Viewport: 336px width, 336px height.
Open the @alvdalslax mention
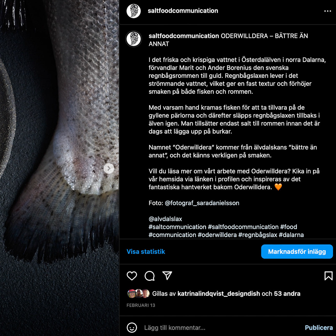[x=165, y=219]
